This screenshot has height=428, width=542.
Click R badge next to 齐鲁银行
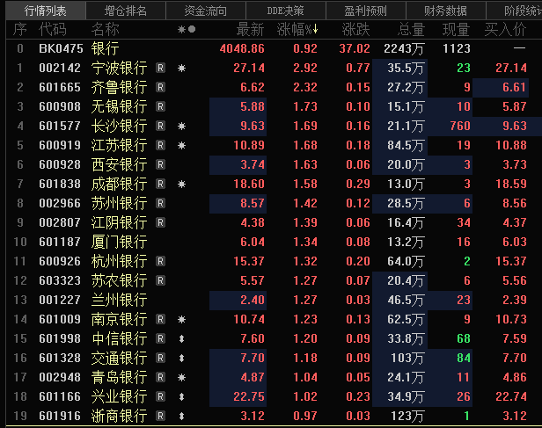(160, 87)
